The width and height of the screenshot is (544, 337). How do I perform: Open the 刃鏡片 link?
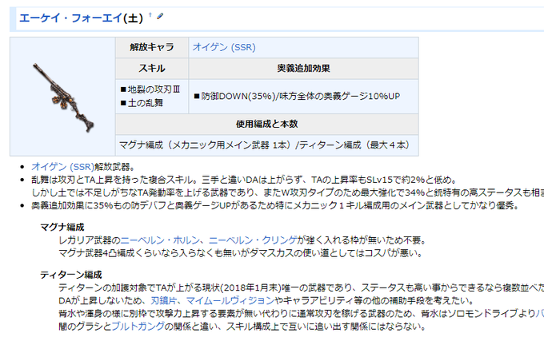[164, 300]
